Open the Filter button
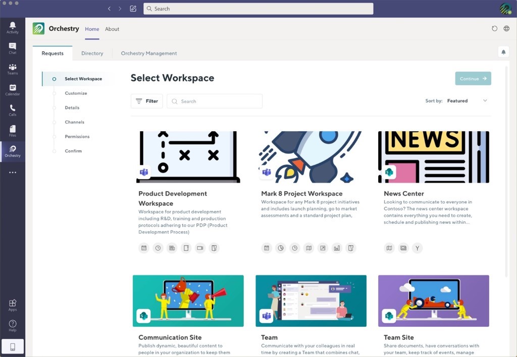Image resolution: width=517 pixels, height=357 pixels. 147,101
